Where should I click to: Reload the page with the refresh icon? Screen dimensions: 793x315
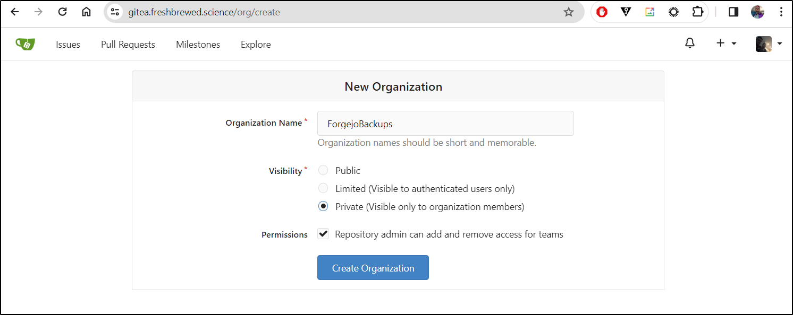click(x=63, y=12)
